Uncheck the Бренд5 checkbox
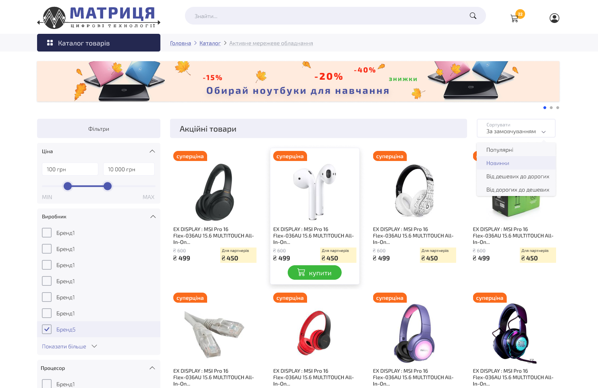Image resolution: width=598 pixels, height=388 pixels. click(47, 329)
